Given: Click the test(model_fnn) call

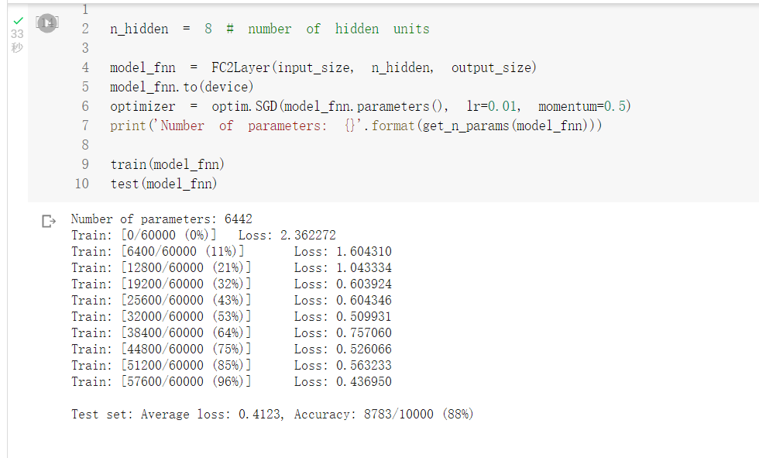Looking at the screenshot, I should (163, 184).
